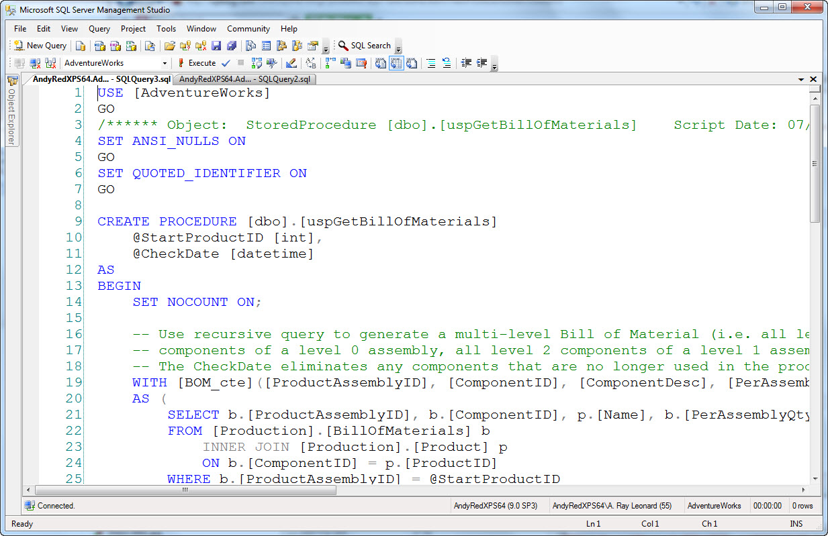This screenshot has height=536, width=828.
Task: Click the SQL Search button
Action: coord(365,46)
